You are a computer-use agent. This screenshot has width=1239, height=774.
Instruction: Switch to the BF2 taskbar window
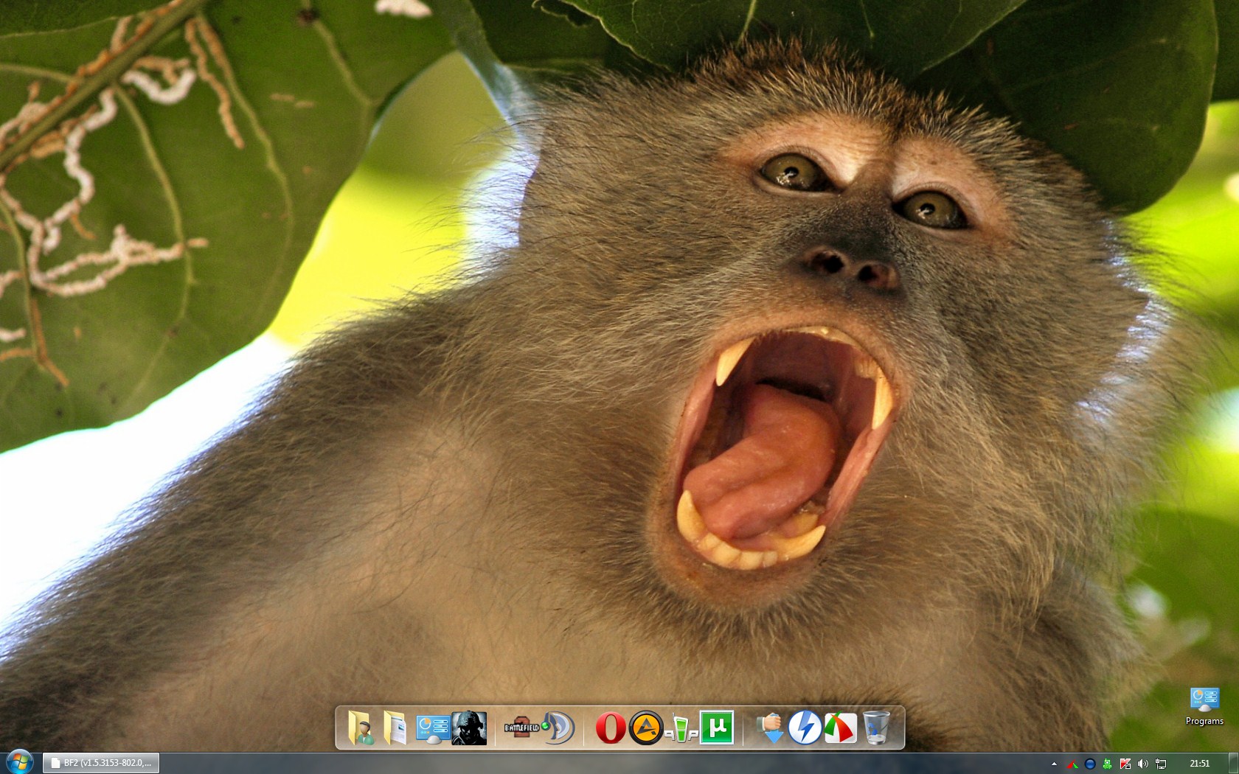click(x=101, y=763)
